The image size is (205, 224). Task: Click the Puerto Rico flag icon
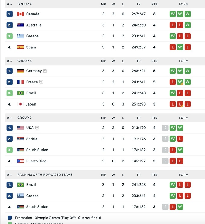[x=20, y=161]
